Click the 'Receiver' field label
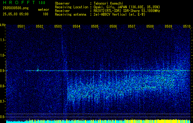Viewport: 193px width, 123px height. point(62,11)
